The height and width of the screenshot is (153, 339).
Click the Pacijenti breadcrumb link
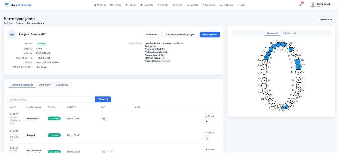(x=20, y=23)
